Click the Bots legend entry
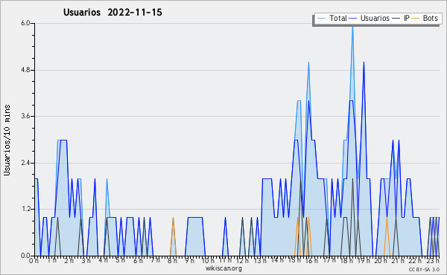This screenshot has height=275, width=447. [x=425, y=19]
